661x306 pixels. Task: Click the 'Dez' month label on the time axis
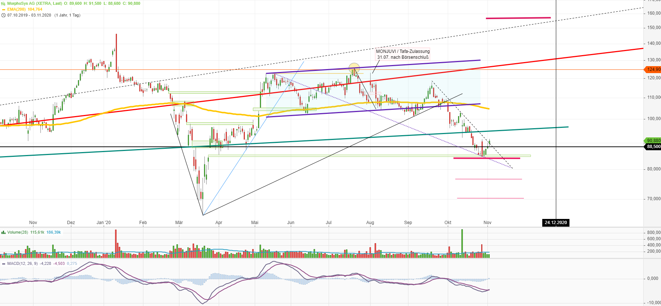tap(71, 223)
